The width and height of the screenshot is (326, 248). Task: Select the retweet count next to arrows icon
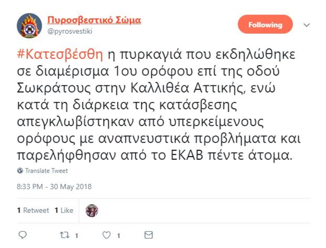[76, 235]
